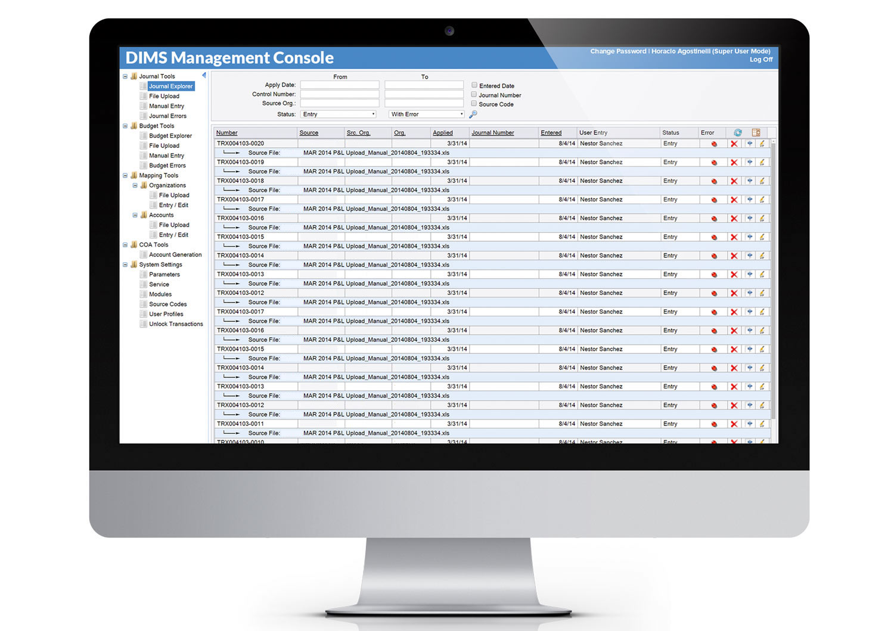Click the magnifier search icon beside With Error
894x631 pixels.
tap(473, 114)
